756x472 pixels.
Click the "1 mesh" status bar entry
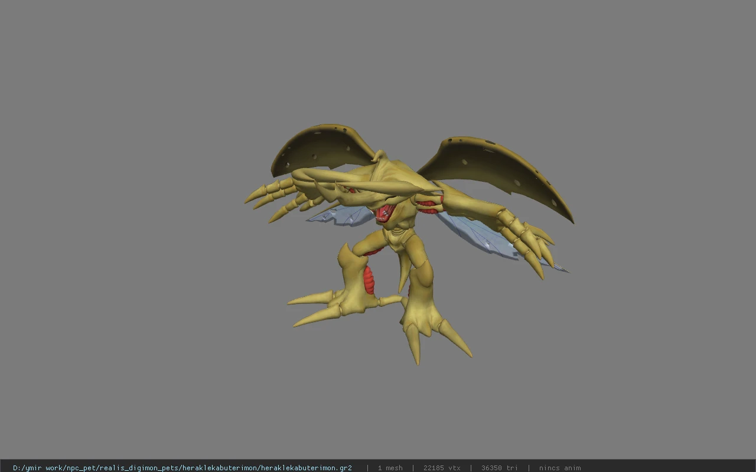tap(390, 468)
